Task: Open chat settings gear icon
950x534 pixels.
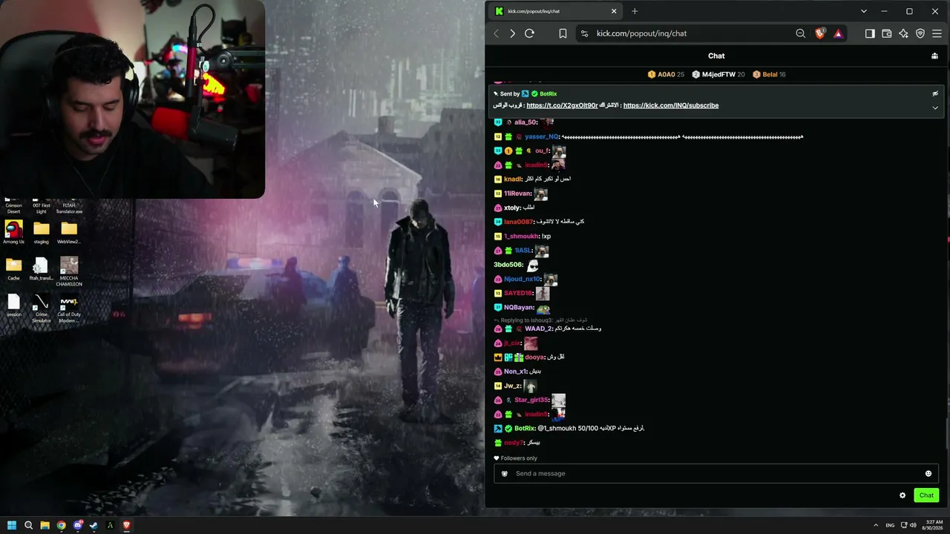Action: [x=902, y=495]
